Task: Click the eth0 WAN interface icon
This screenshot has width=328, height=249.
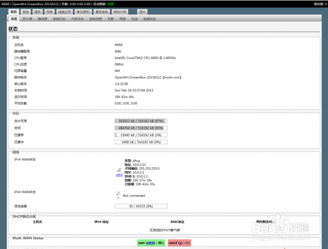Action: 119,170
